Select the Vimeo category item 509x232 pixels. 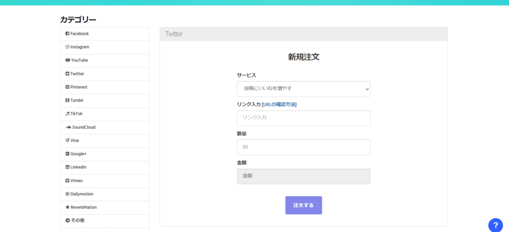point(104,180)
